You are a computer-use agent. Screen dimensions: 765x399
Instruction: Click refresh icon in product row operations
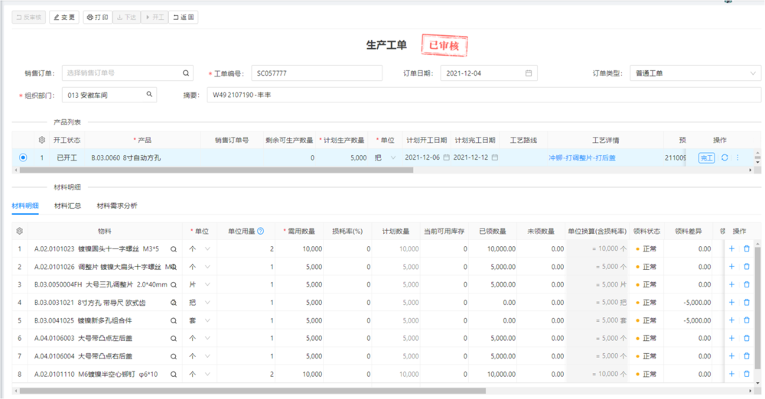pos(724,157)
